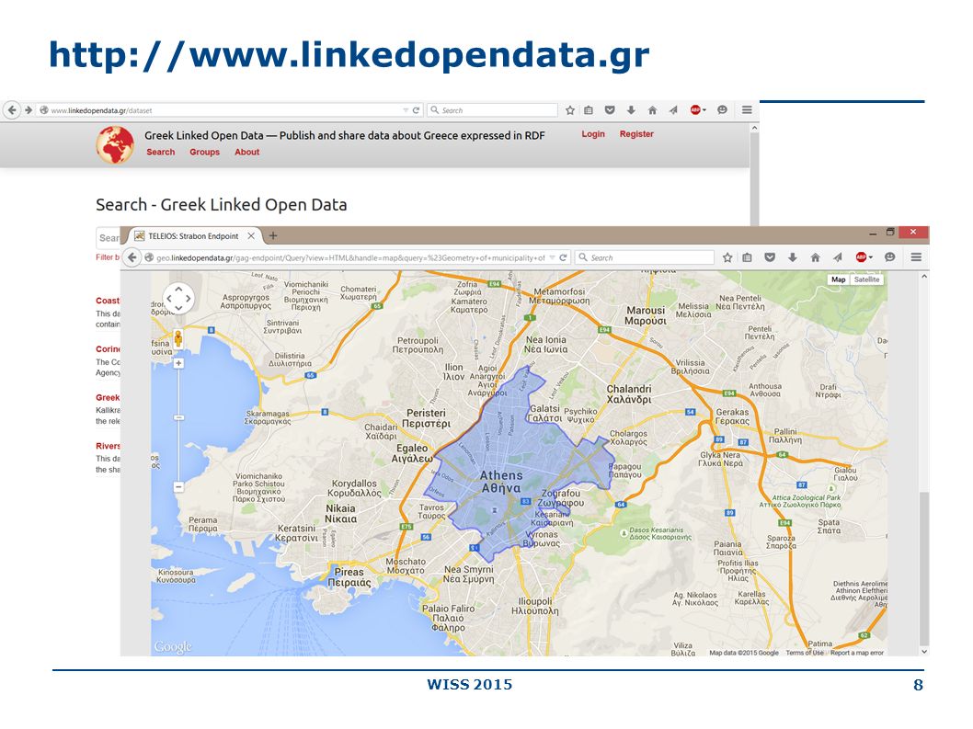Open the Search menu on Greek Linked Open Data

[x=161, y=152]
